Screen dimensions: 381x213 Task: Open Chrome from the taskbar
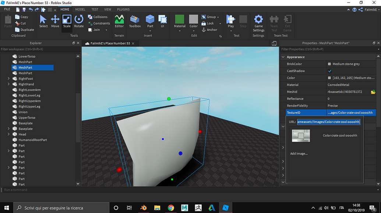click(171, 207)
